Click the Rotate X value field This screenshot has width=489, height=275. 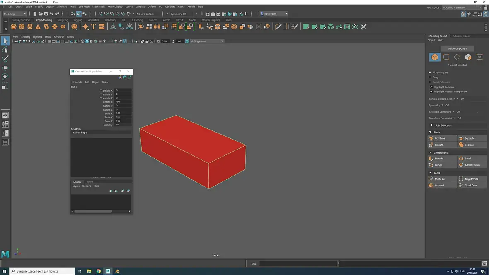point(123,102)
